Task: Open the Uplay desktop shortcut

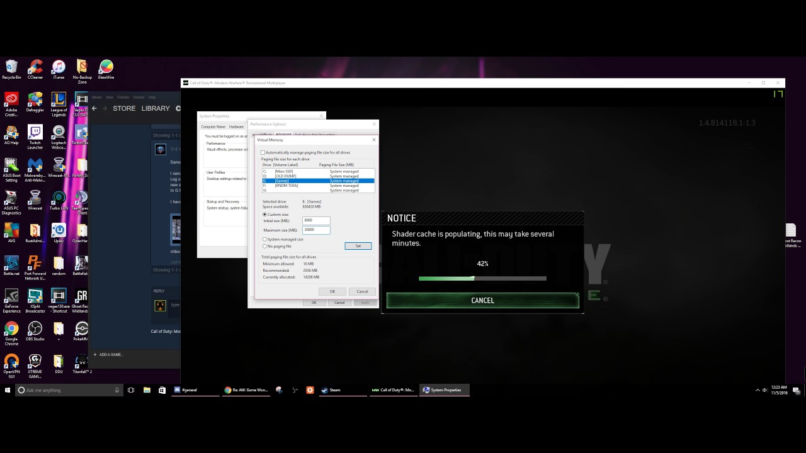Action: 59,233
